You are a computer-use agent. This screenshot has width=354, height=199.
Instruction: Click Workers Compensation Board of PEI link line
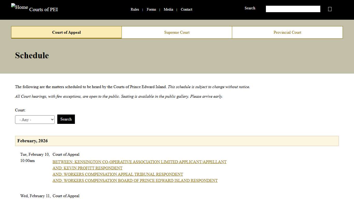pyautogui.click(x=135, y=181)
